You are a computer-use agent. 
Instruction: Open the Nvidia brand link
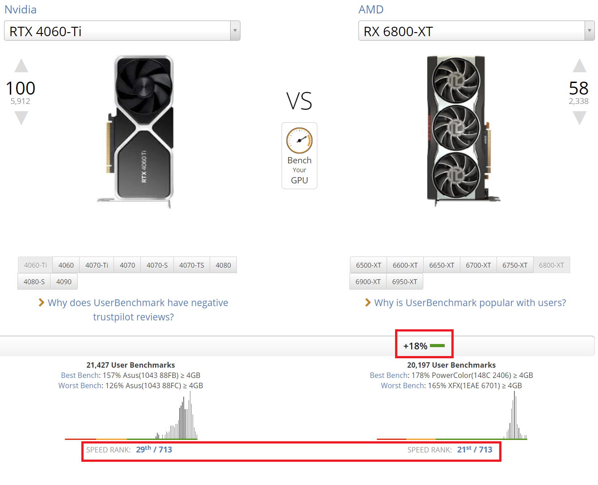[x=21, y=9]
